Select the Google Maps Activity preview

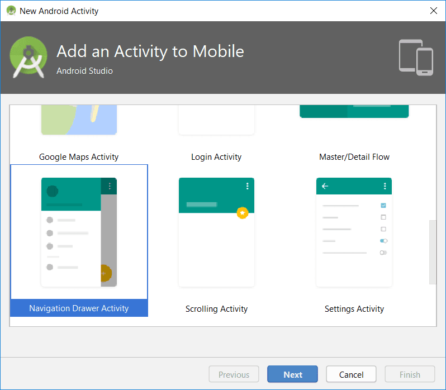(x=79, y=120)
